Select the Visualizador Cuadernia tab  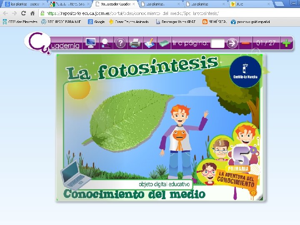click(115, 4)
